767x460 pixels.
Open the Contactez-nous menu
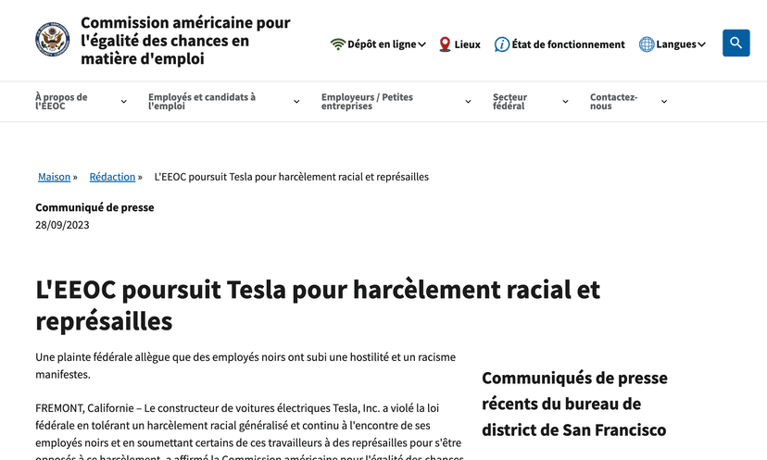[613, 101]
